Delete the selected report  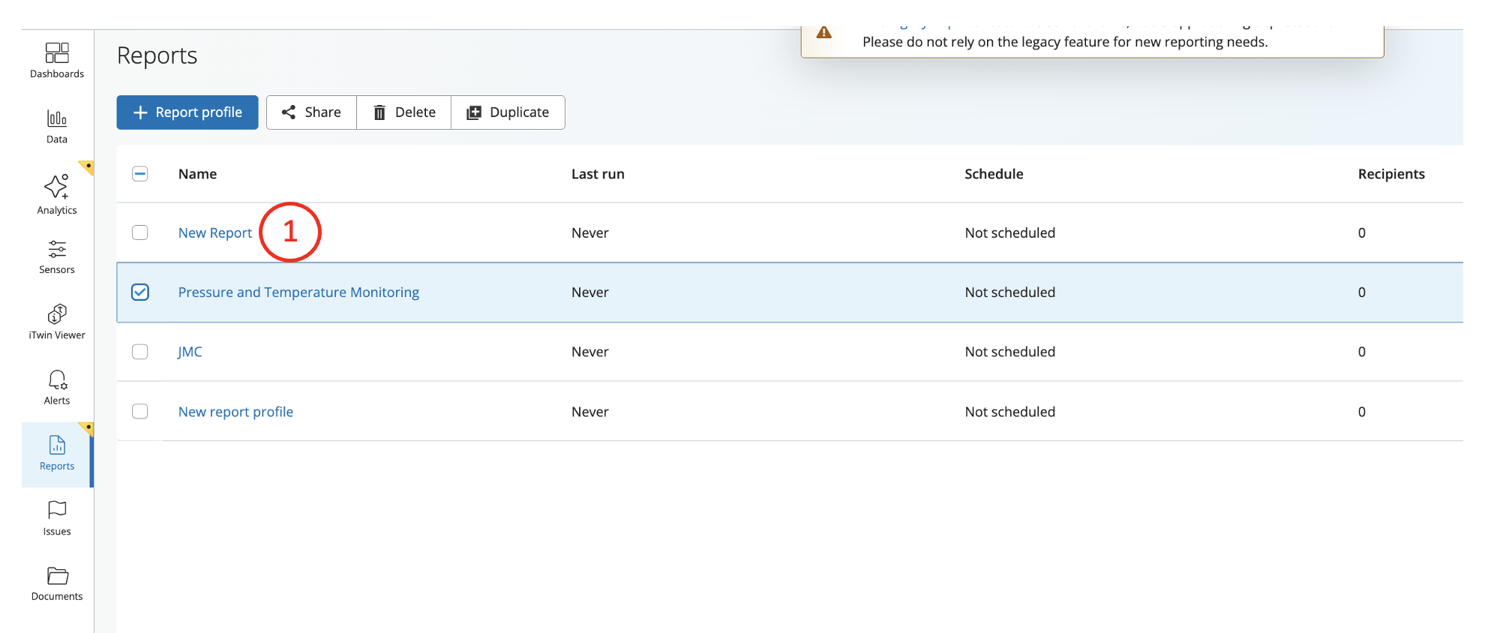click(x=404, y=112)
